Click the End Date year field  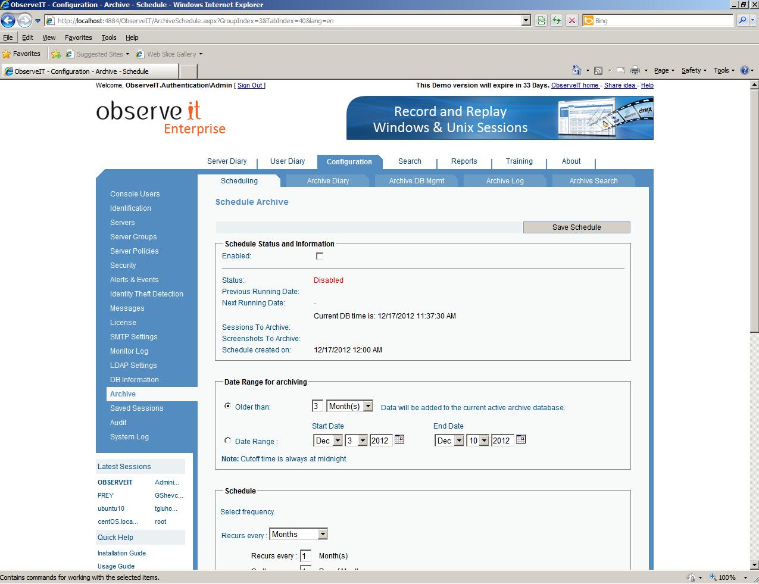(502, 441)
